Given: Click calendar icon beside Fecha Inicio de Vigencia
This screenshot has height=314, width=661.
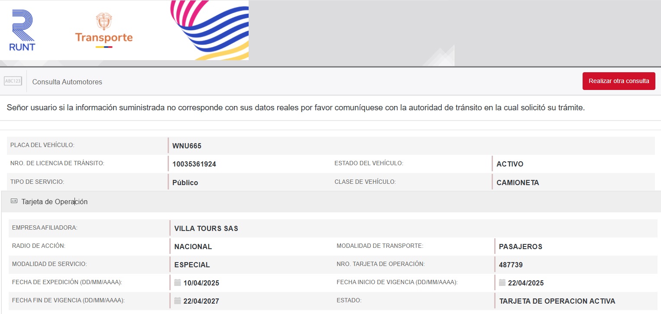Looking at the screenshot, I should [502, 283].
